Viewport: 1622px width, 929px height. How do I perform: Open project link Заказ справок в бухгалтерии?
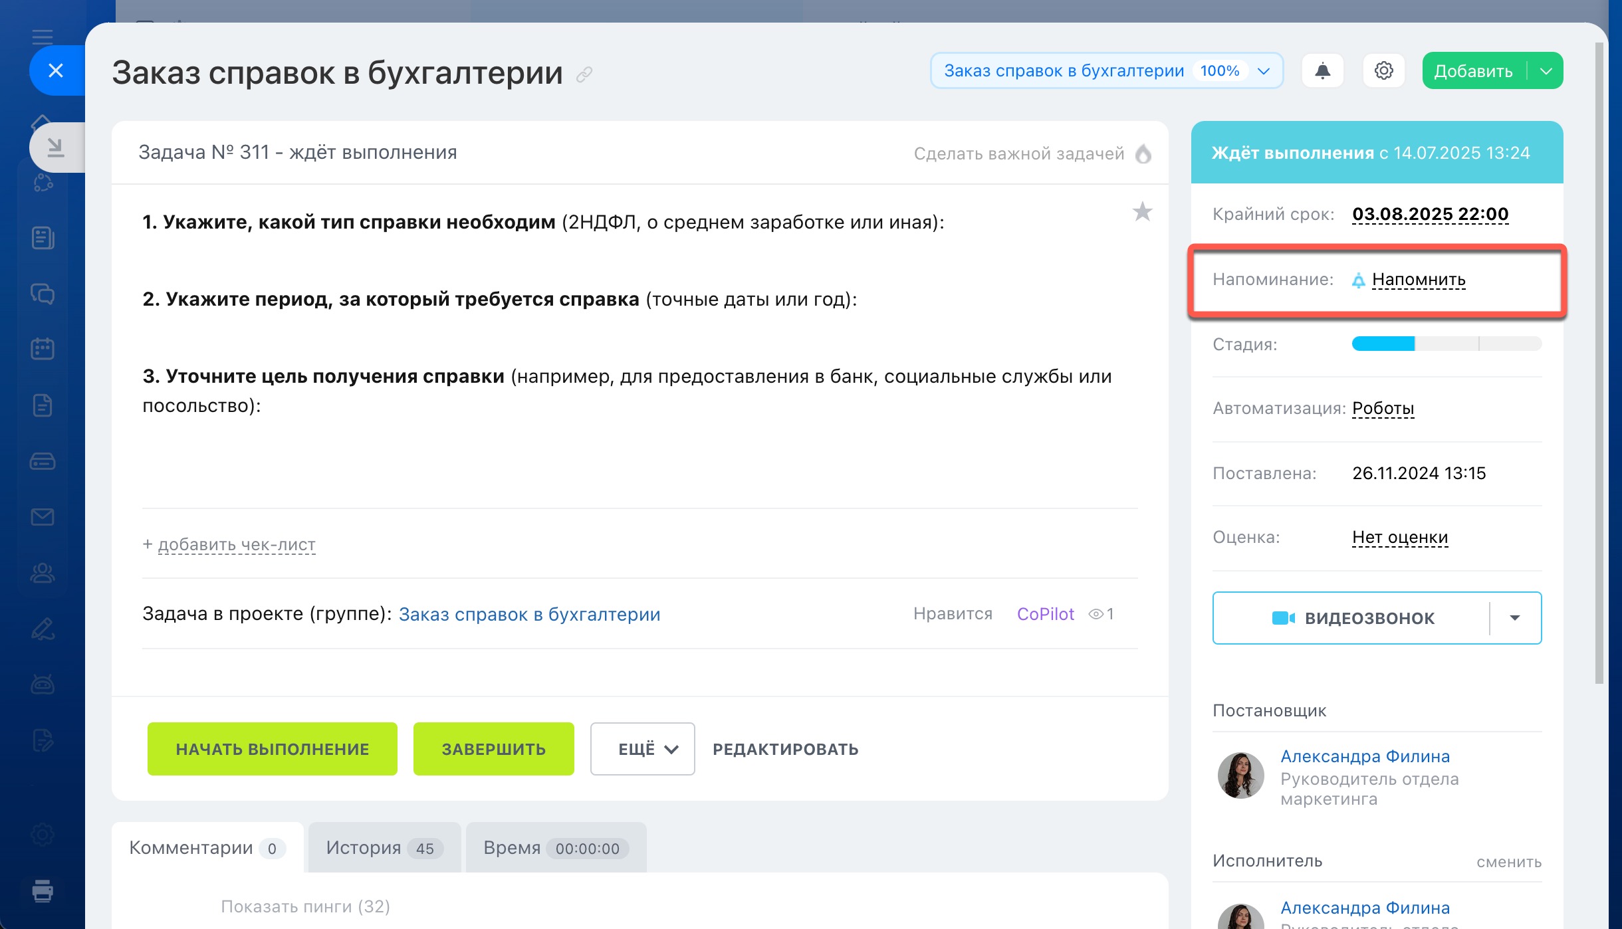tap(530, 614)
